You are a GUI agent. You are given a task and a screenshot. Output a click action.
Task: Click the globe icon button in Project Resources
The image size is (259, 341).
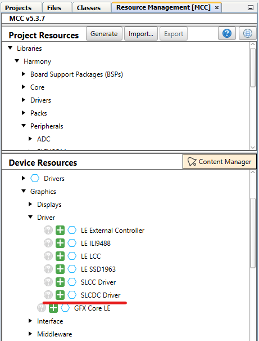[x=248, y=33]
